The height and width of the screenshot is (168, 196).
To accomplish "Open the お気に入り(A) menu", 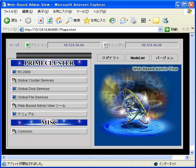I will click(x=63, y=11).
